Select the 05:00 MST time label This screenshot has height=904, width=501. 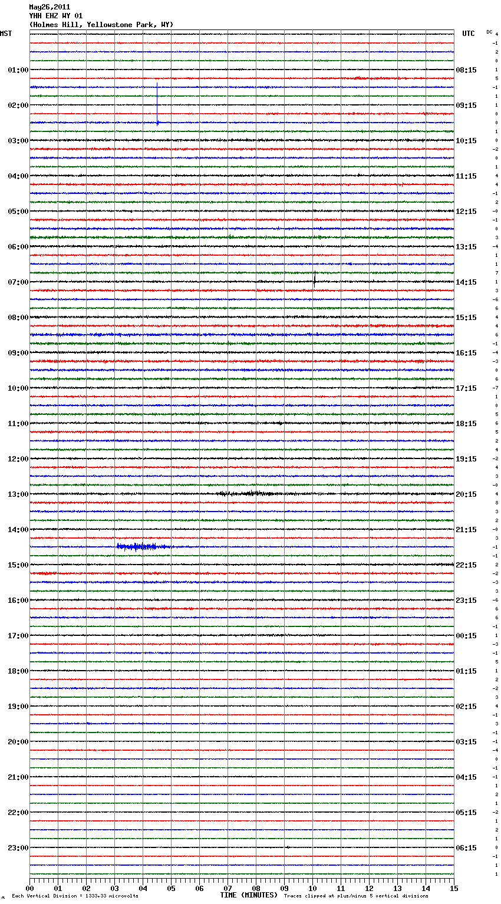pos(18,212)
